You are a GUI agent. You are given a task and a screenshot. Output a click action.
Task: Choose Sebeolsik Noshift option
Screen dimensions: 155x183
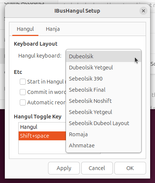(x=104, y=101)
